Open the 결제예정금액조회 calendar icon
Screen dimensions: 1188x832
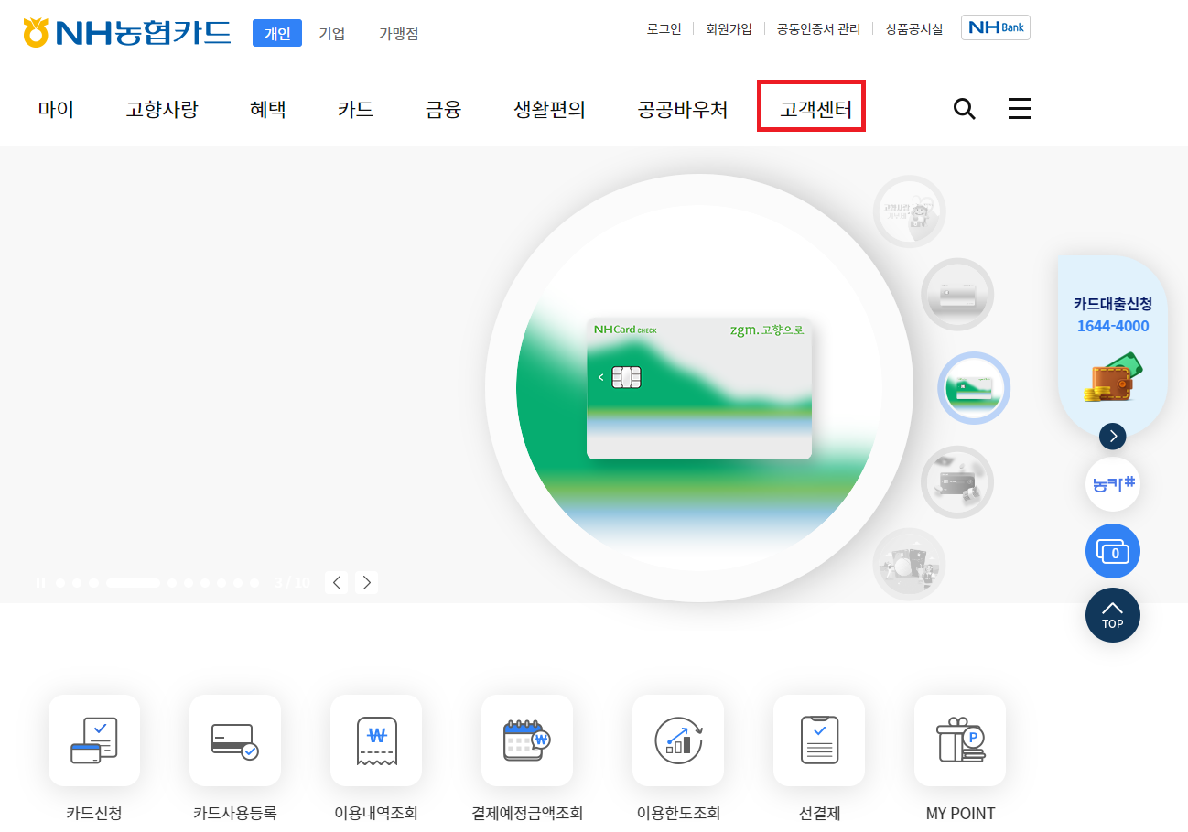527,740
